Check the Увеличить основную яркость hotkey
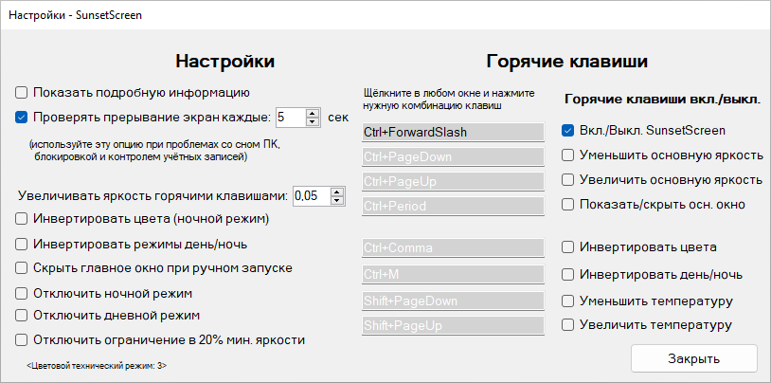Image resolution: width=771 pixels, height=383 pixels. pyautogui.click(x=567, y=179)
